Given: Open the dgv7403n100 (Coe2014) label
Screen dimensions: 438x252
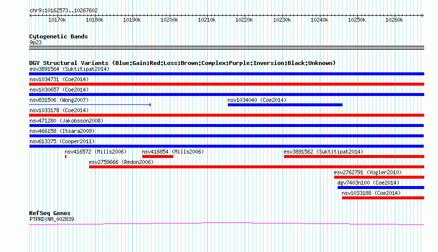Looking at the screenshot, I should pos(368,183).
